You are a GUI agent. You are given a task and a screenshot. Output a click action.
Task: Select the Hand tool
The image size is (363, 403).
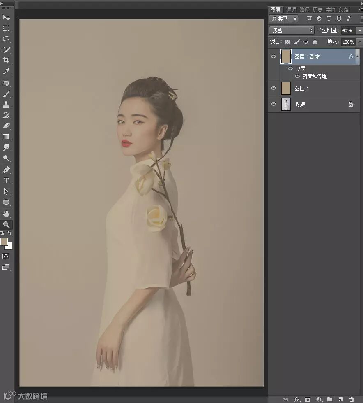(6, 214)
